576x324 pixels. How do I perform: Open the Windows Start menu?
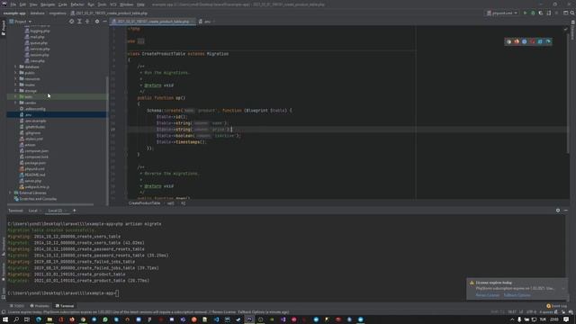pyautogui.click(x=5, y=319)
